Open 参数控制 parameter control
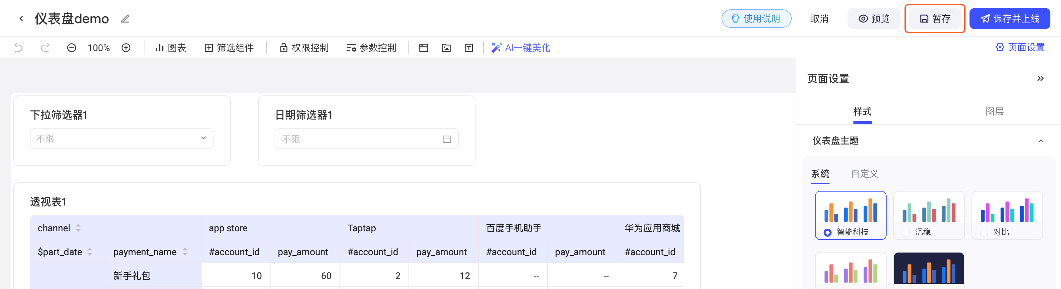This screenshot has height=289, width=1061. (371, 48)
